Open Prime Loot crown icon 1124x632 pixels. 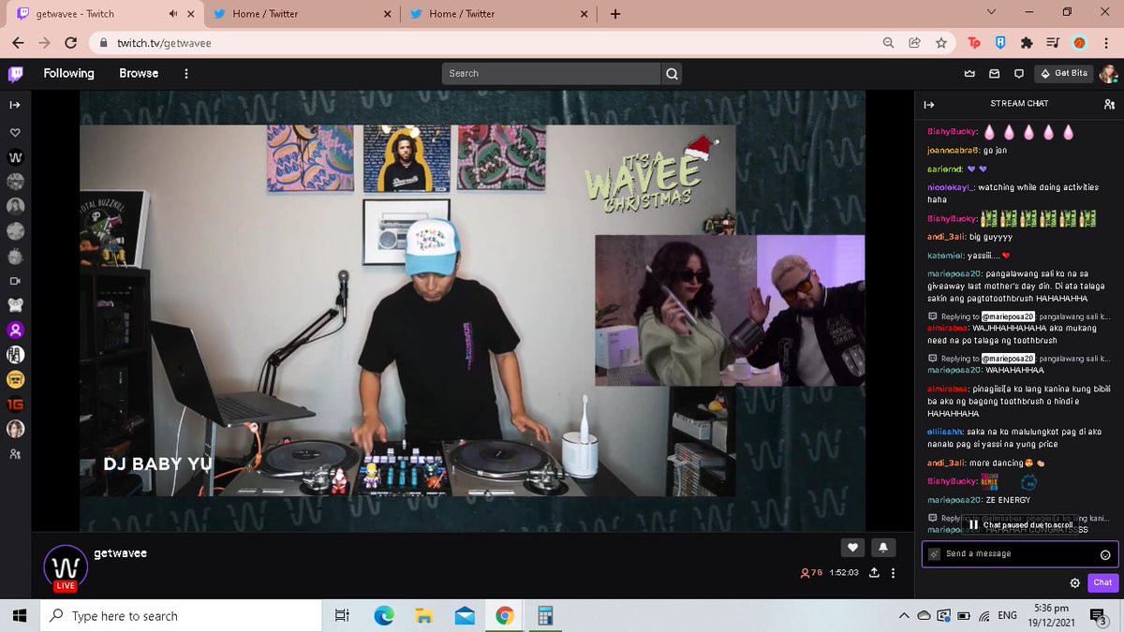click(x=969, y=74)
